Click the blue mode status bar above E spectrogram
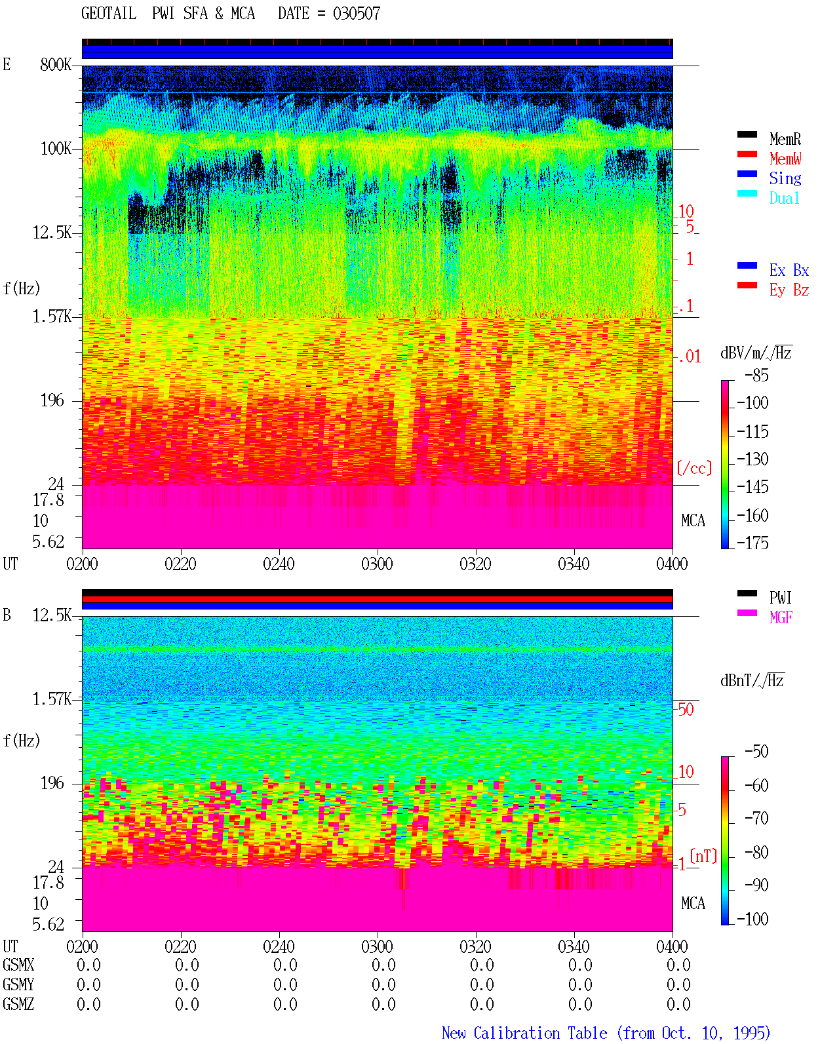The image size is (839, 1044). [x=377, y=52]
